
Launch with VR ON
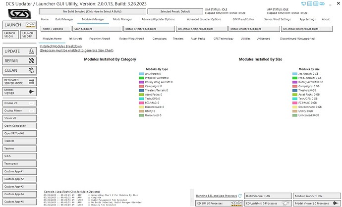tap(10, 35)
